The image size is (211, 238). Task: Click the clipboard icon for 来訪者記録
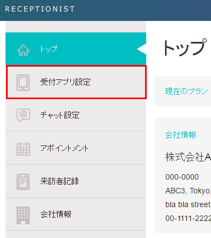click(23, 182)
